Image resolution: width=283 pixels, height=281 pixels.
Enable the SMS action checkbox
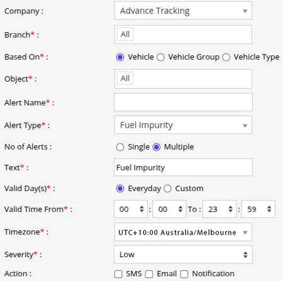click(x=118, y=274)
